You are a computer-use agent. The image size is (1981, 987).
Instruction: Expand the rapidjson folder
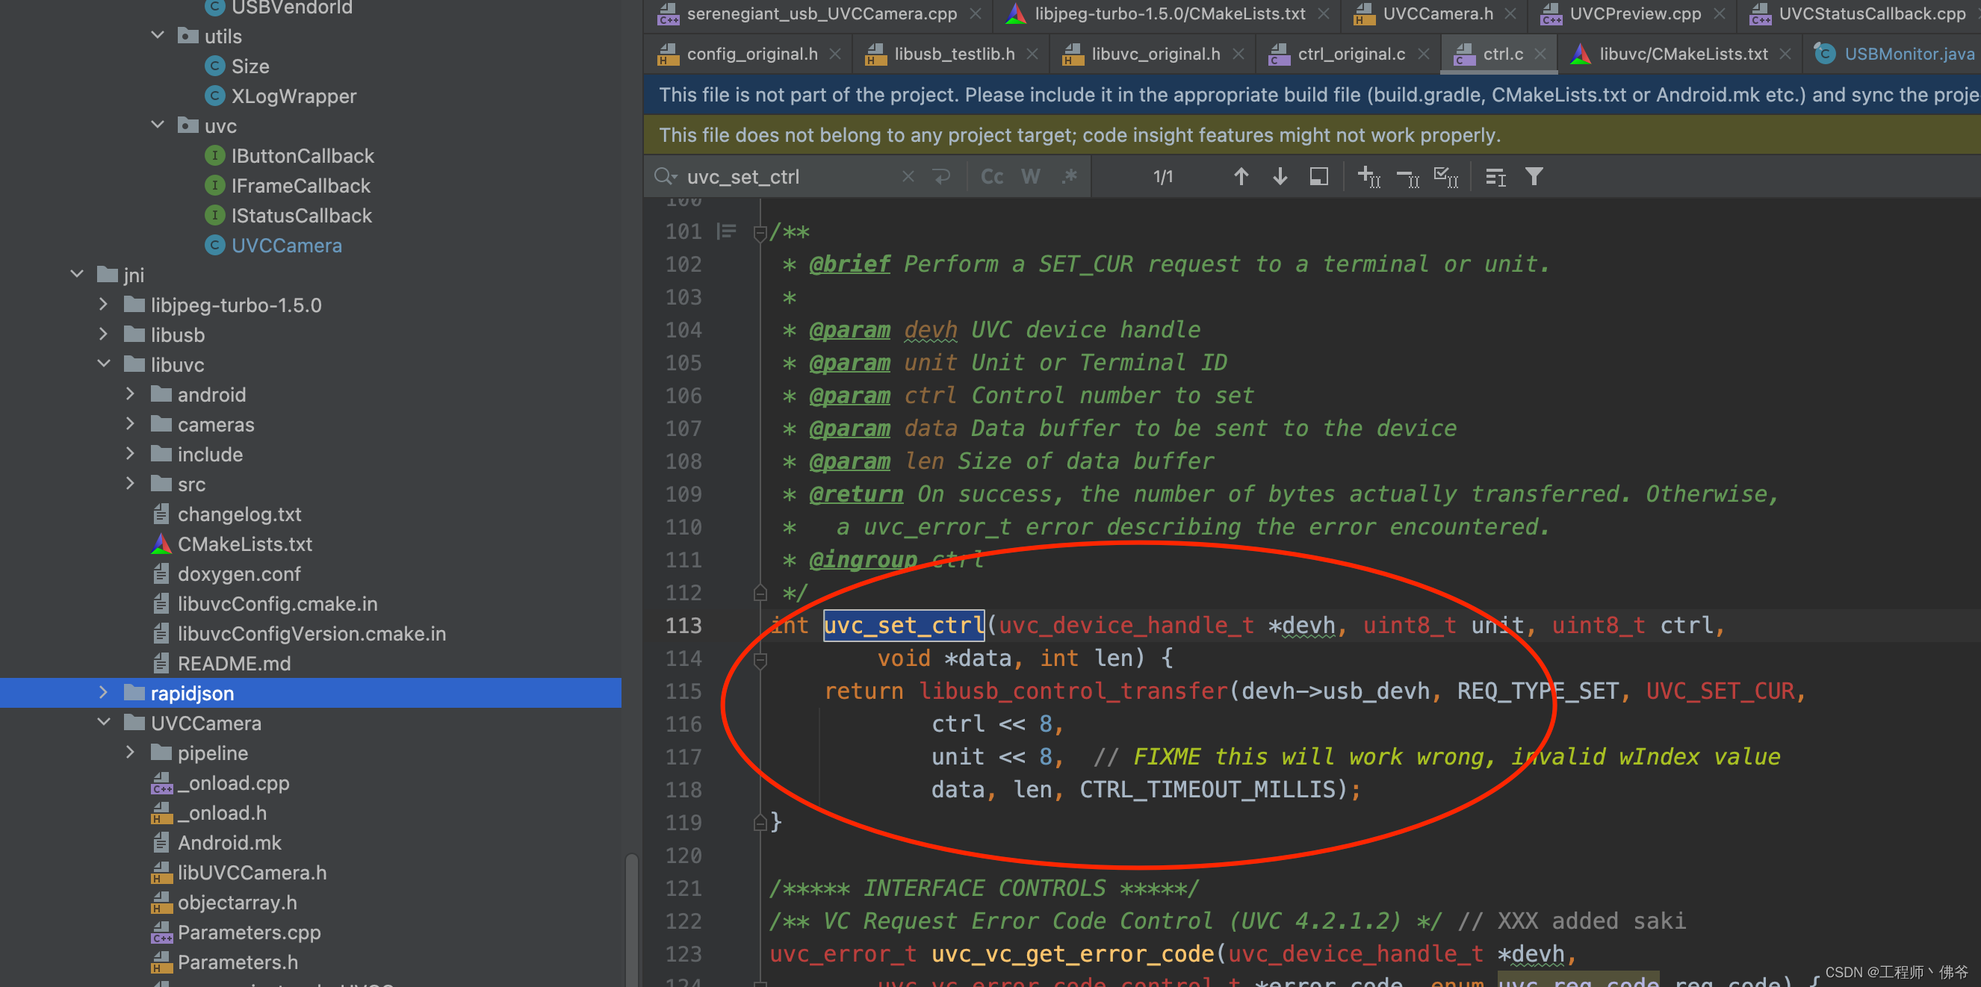click(104, 693)
